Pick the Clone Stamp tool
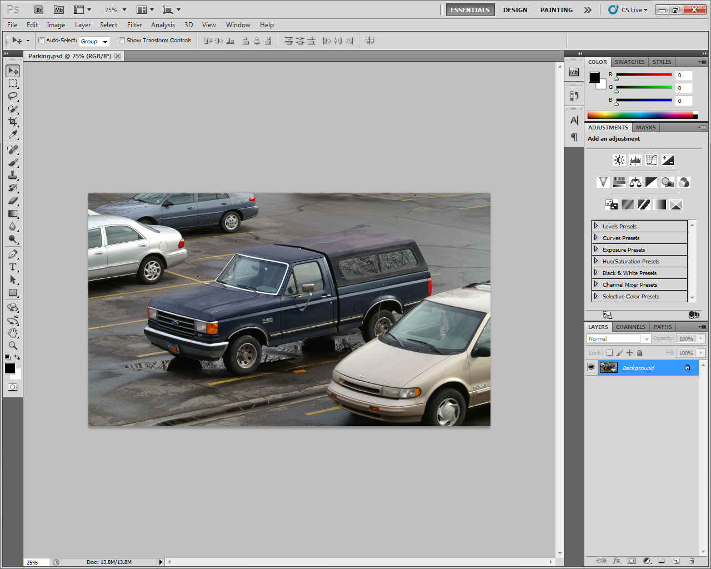 pos(13,175)
